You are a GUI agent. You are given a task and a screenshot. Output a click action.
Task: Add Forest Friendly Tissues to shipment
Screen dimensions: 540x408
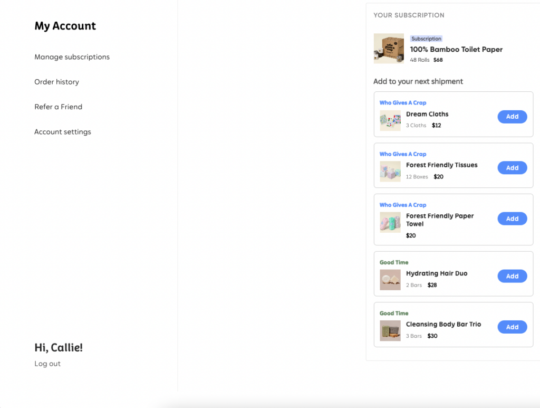click(512, 167)
